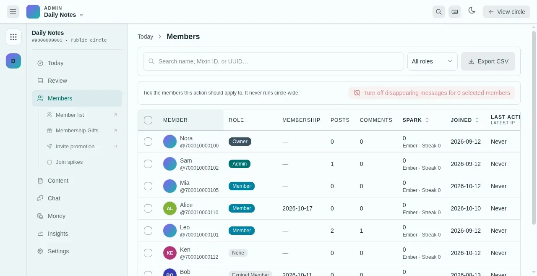
Task: Select Alice's row checkbox
Action: tap(148, 208)
